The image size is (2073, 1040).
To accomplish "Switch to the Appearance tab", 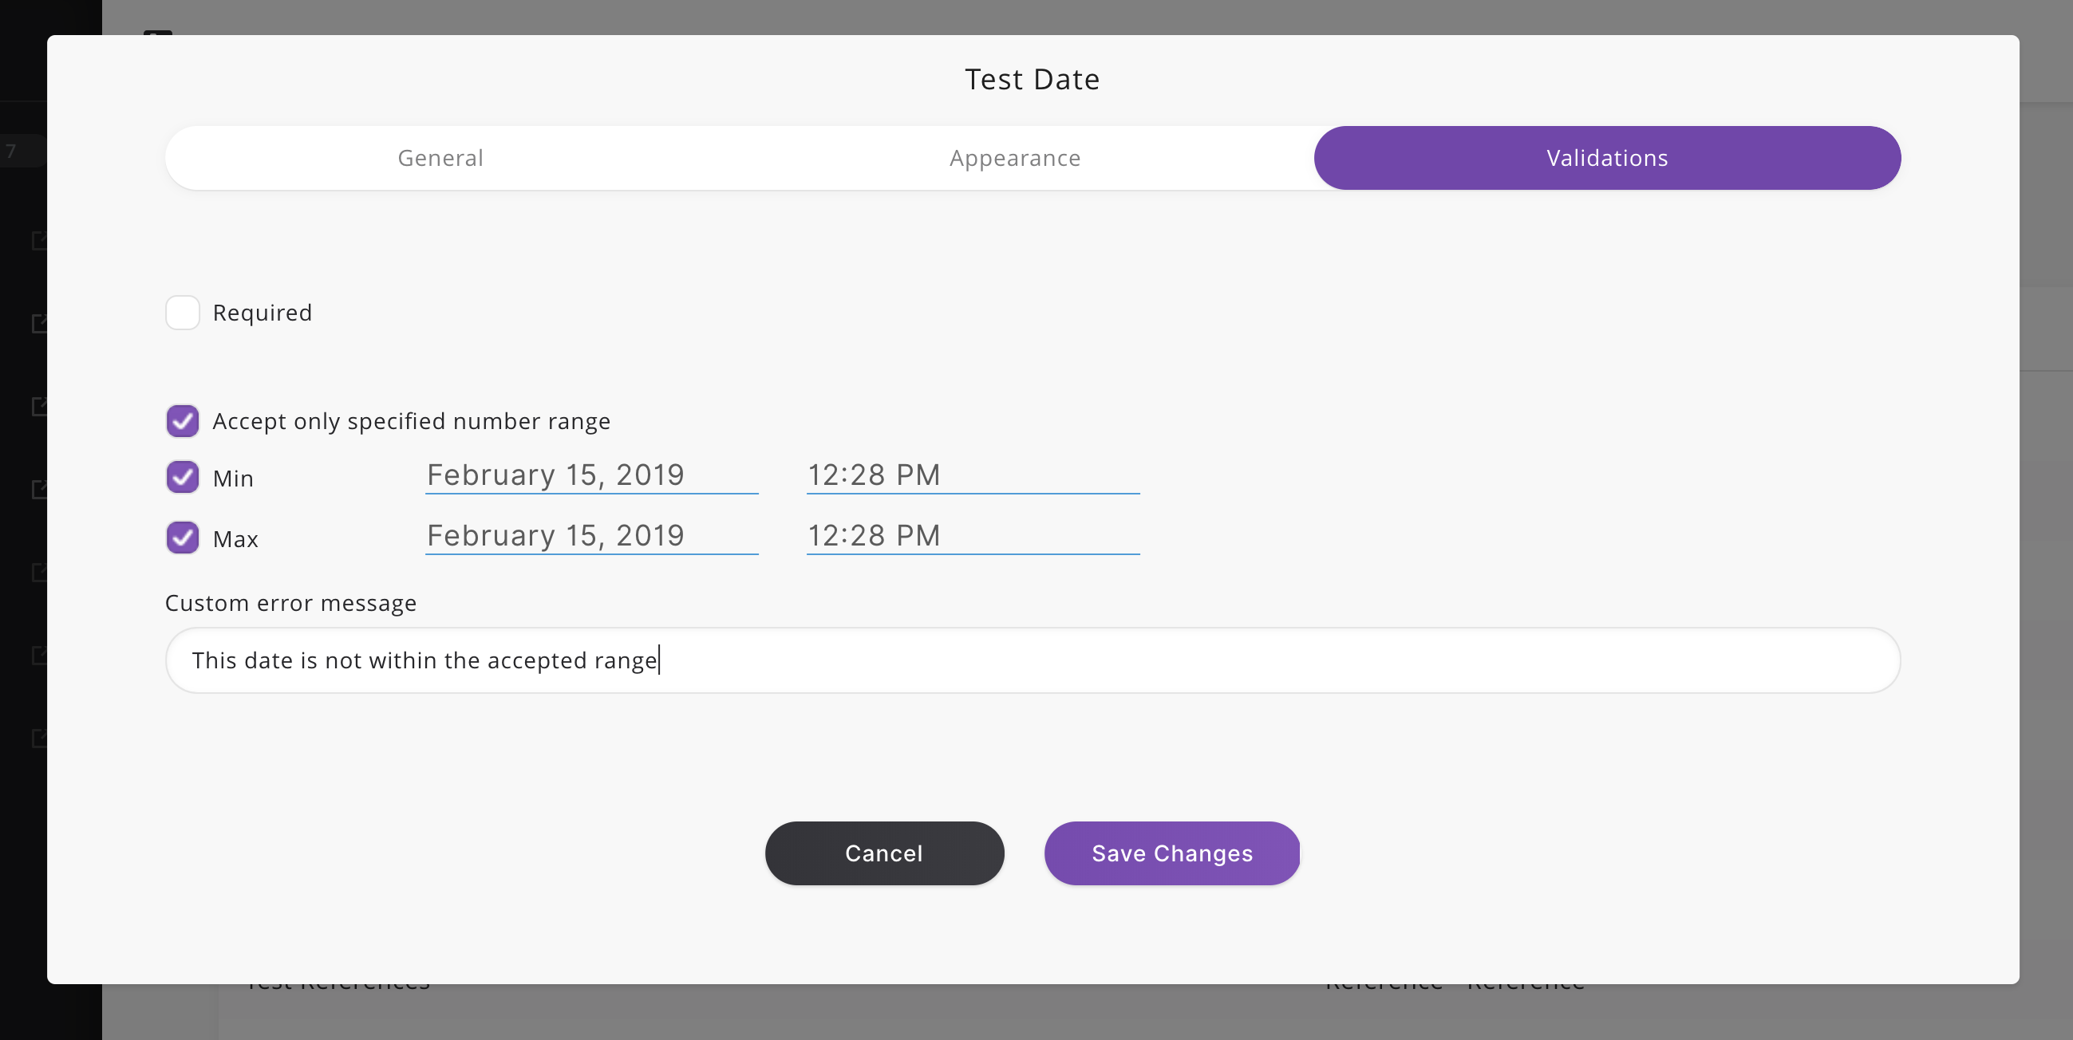I will (1014, 158).
